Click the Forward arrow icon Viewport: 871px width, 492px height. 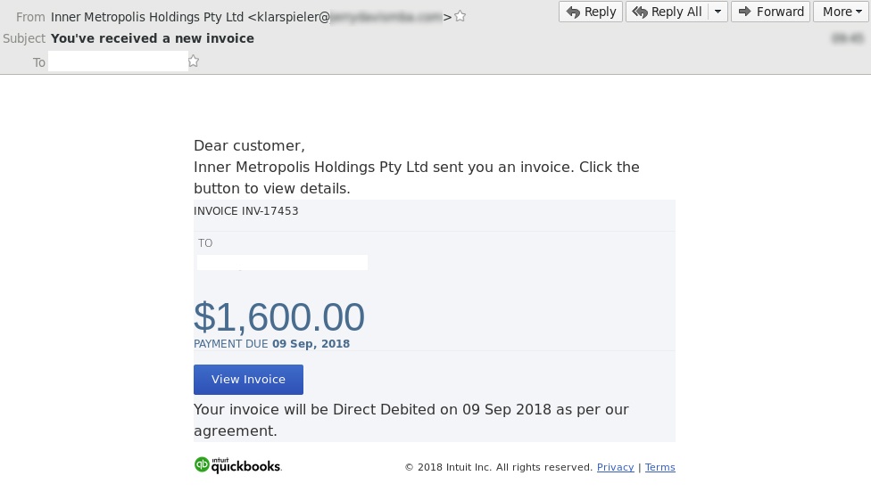745,12
